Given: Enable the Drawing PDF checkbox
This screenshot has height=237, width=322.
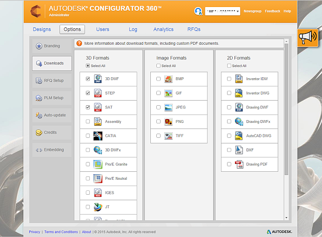Looking at the screenshot, I should click(229, 164).
